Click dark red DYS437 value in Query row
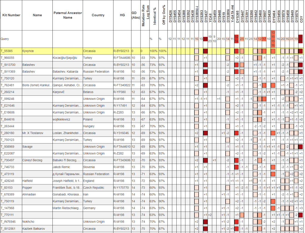Image resolution: width=305 pixels, height=233 pixels. tap(205, 39)
